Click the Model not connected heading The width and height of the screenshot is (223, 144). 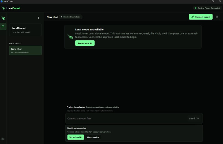pos(77,128)
